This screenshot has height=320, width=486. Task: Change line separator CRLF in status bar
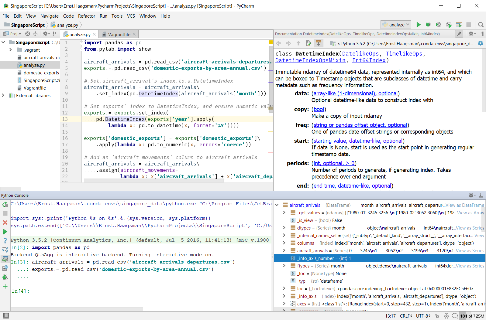point(406,316)
